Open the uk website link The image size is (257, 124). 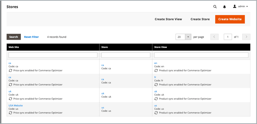tap(10, 91)
